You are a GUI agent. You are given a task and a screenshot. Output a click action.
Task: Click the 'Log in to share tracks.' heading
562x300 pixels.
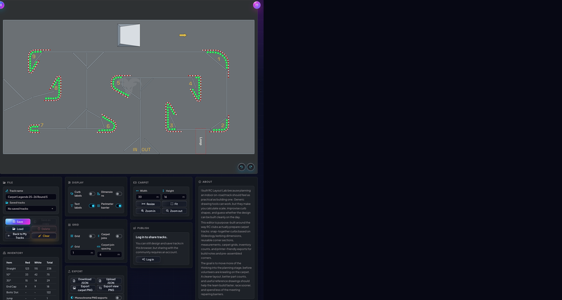151,237
